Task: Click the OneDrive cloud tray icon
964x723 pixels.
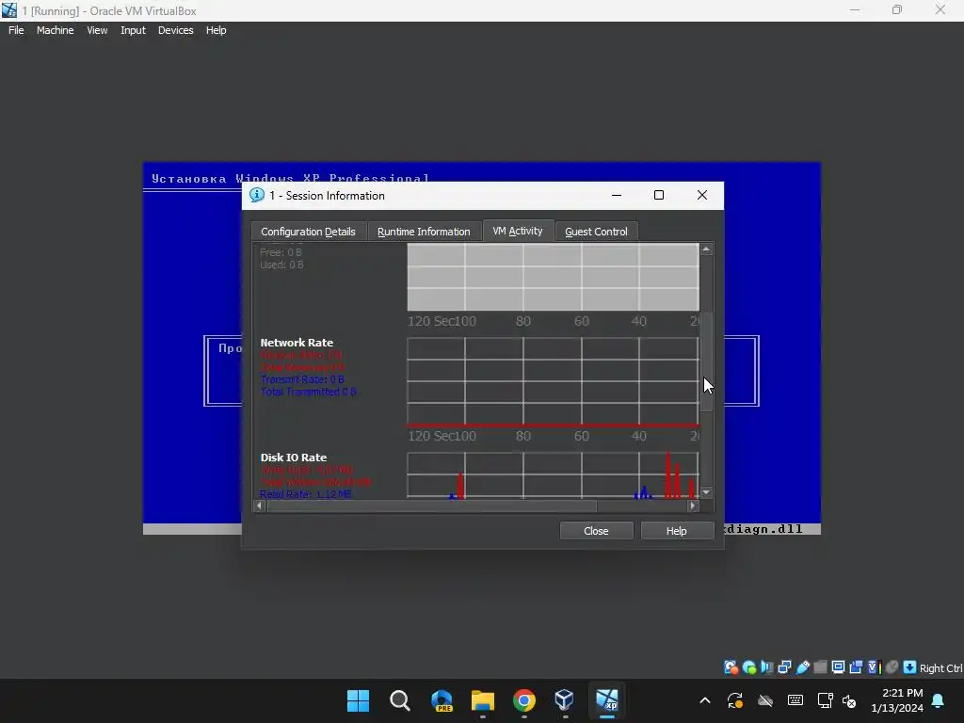Action: point(765,700)
